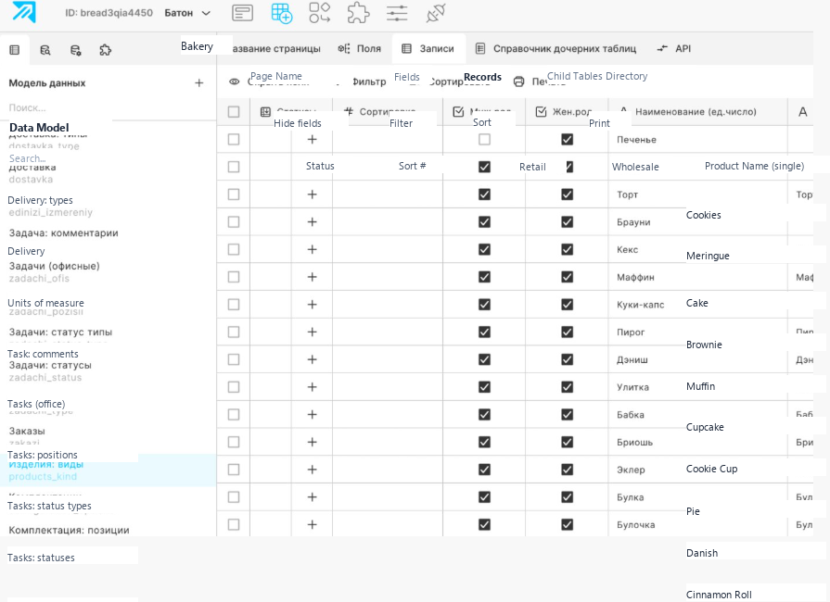Click the Наименование (ед.число) column header
Screen dimensions: 830x602
pyautogui.click(x=698, y=112)
